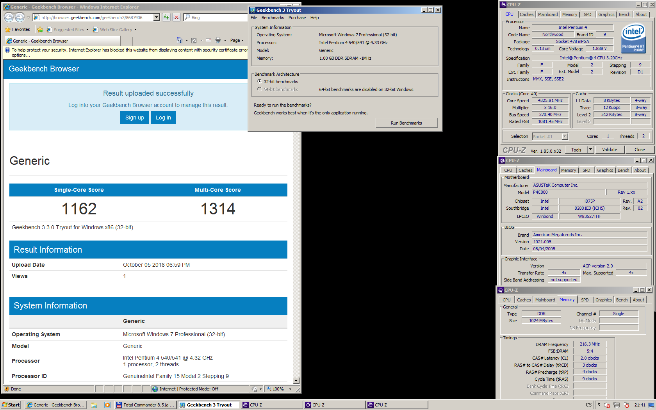Click Geekbench Browser header link
Viewport: 656px width, 410px height.
point(44,69)
